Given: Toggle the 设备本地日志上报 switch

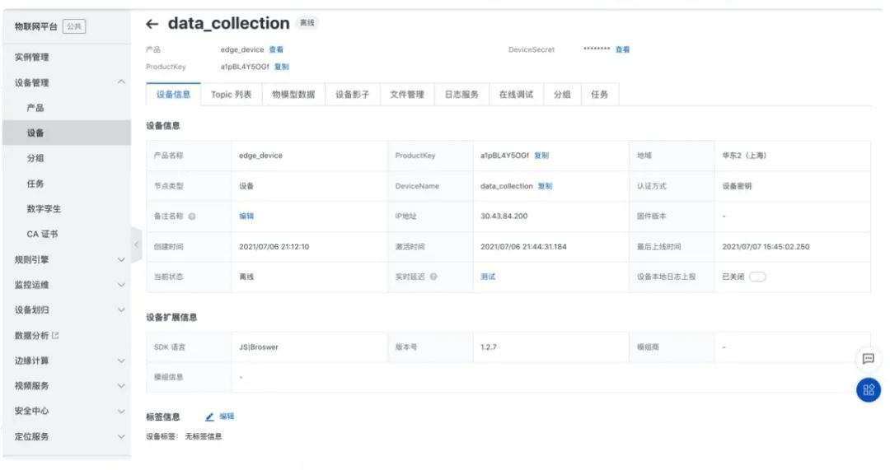Looking at the screenshot, I should pos(757,277).
